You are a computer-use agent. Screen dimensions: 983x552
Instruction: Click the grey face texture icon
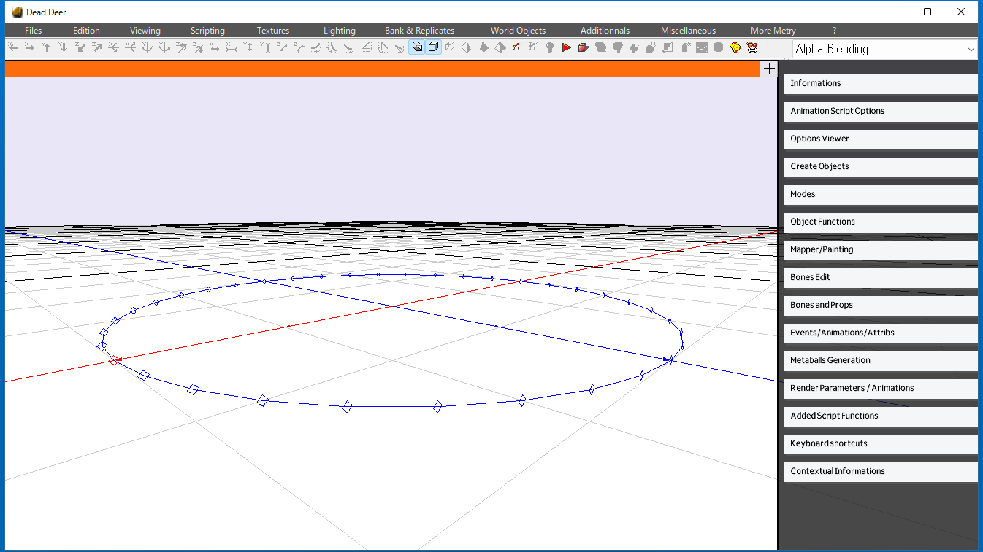coord(701,47)
